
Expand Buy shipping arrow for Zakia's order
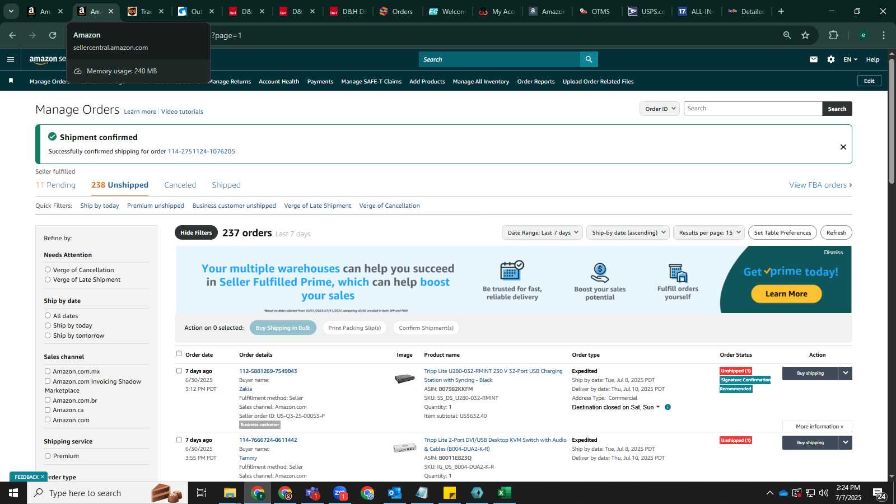coord(846,373)
